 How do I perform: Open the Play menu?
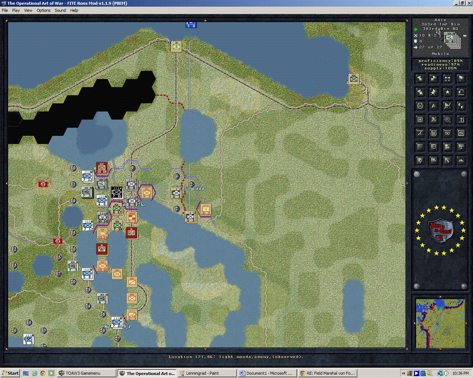[x=16, y=10]
